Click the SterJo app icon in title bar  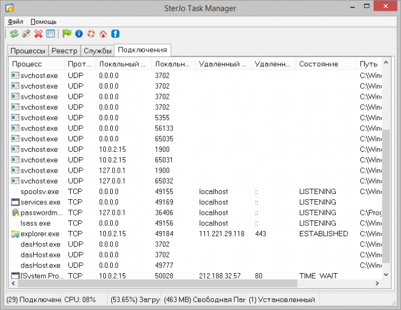pyautogui.click(x=10, y=8)
